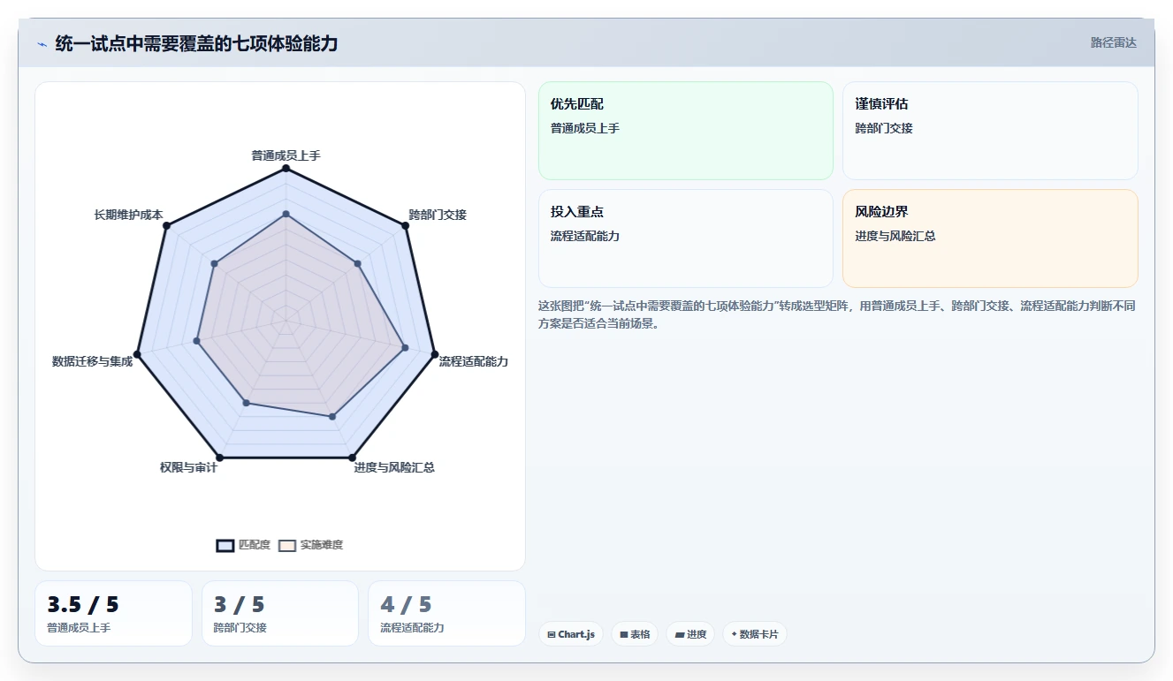Image resolution: width=1173 pixels, height=681 pixels.
Task: Click outer data point at 长期维护成本
Action: (x=166, y=226)
